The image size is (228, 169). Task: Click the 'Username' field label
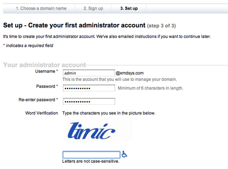[45, 71]
